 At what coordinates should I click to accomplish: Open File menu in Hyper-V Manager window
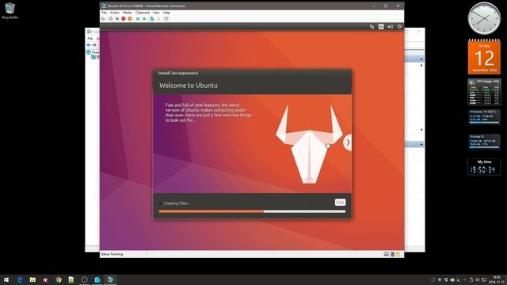pos(90,39)
